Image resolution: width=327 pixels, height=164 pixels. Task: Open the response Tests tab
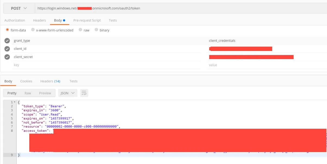click(73, 81)
